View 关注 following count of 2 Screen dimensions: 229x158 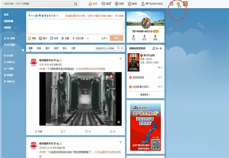point(134,38)
